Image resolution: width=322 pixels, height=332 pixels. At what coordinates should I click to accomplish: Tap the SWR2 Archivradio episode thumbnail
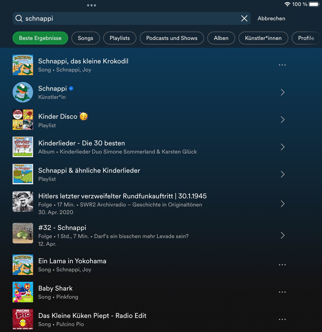23,201
